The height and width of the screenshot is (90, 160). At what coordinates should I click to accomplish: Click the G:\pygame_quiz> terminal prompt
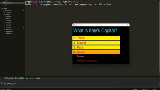coord(10,83)
